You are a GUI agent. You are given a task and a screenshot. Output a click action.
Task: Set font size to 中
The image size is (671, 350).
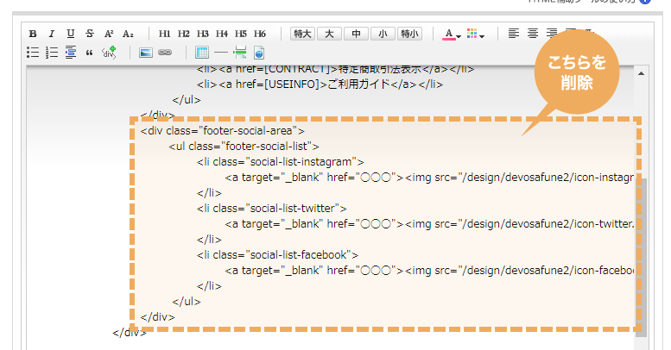(356, 34)
